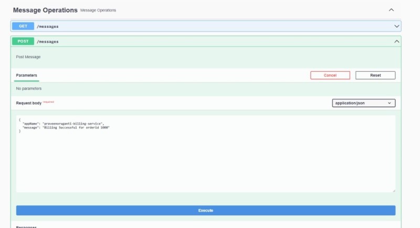
Task: Click the small 'Message Operations' subtitle text
Action: (x=98, y=10)
